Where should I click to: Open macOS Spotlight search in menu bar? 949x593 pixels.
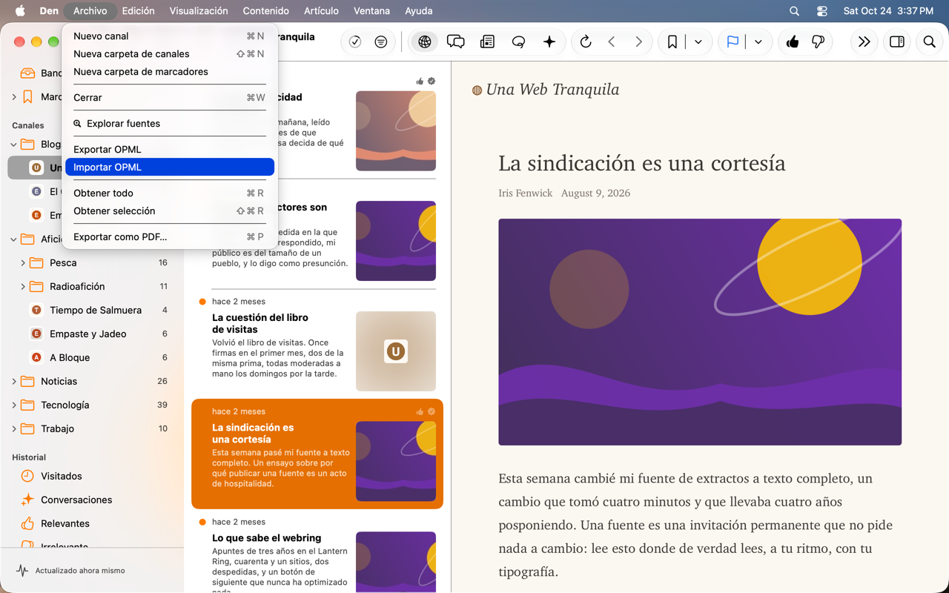pyautogui.click(x=794, y=11)
